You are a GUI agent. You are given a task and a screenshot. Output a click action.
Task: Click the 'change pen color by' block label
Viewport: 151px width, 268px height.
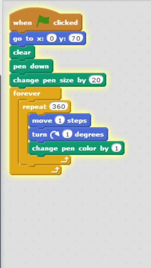pyautogui.click(x=70, y=149)
